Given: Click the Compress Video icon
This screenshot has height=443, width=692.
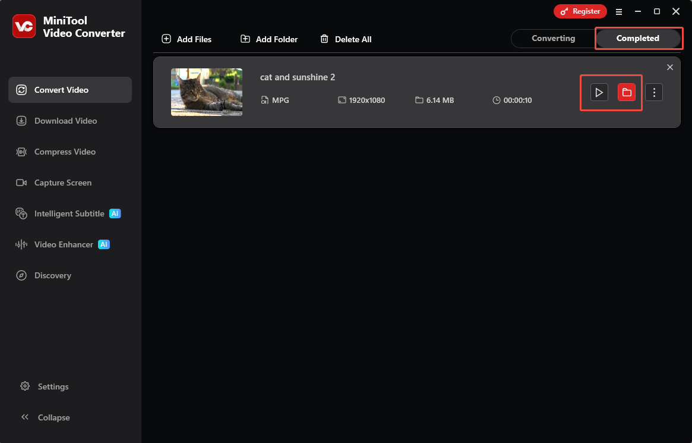Looking at the screenshot, I should pyautogui.click(x=21, y=152).
